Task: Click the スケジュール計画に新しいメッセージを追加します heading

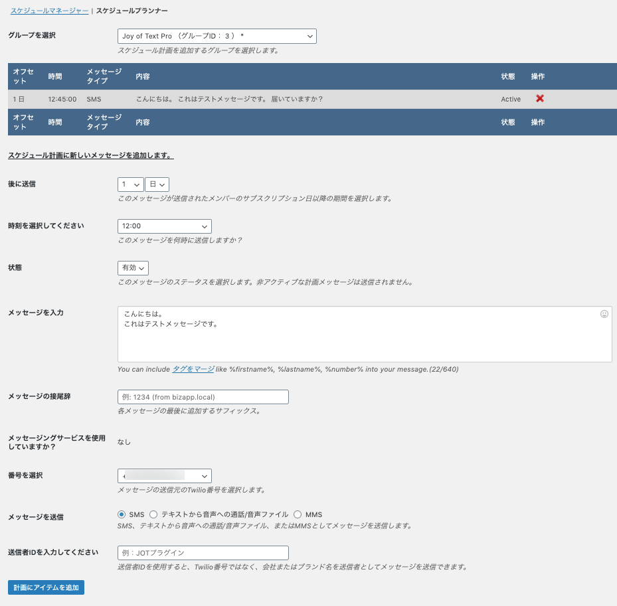Action: (x=91, y=155)
